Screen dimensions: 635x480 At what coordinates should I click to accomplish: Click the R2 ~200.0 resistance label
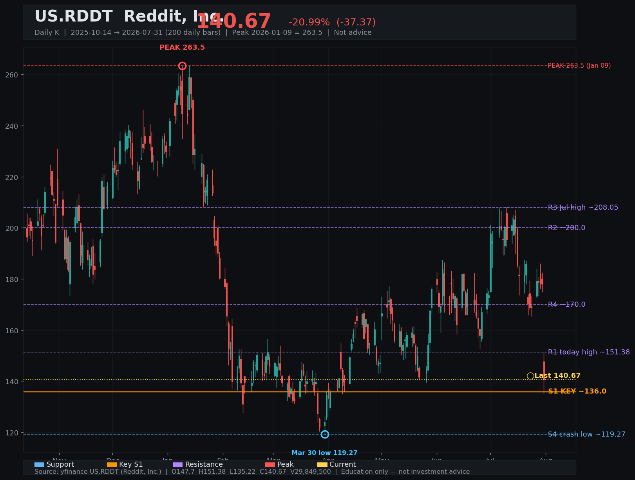click(566, 228)
